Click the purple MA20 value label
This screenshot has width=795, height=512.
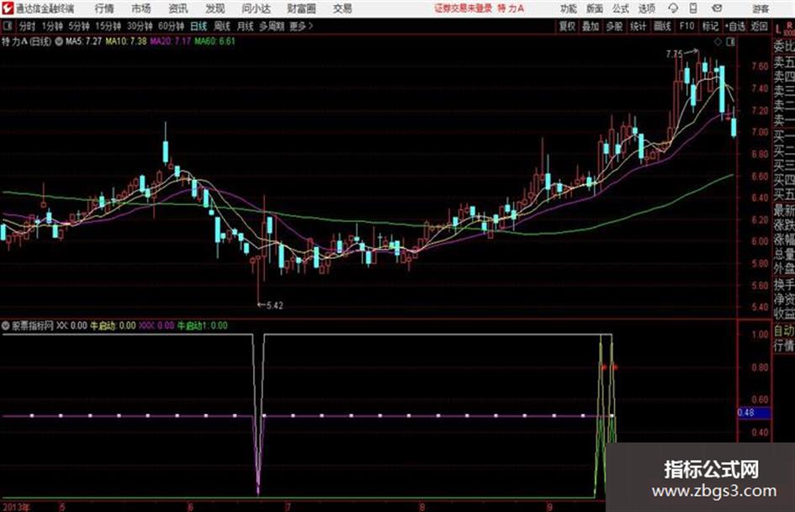point(170,41)
